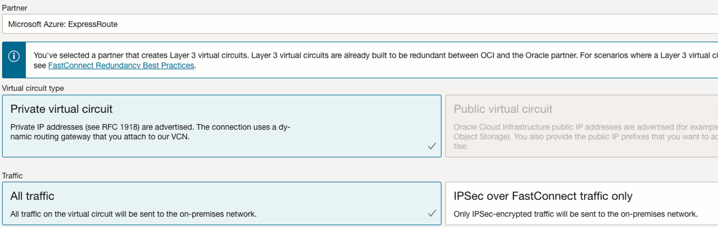Image resolution: width=718 pixels, height=240 pixels.
Task: Open the Partner dropdown showing Microsoft Azure: ExpressRoute
Action: coord(360,24)
